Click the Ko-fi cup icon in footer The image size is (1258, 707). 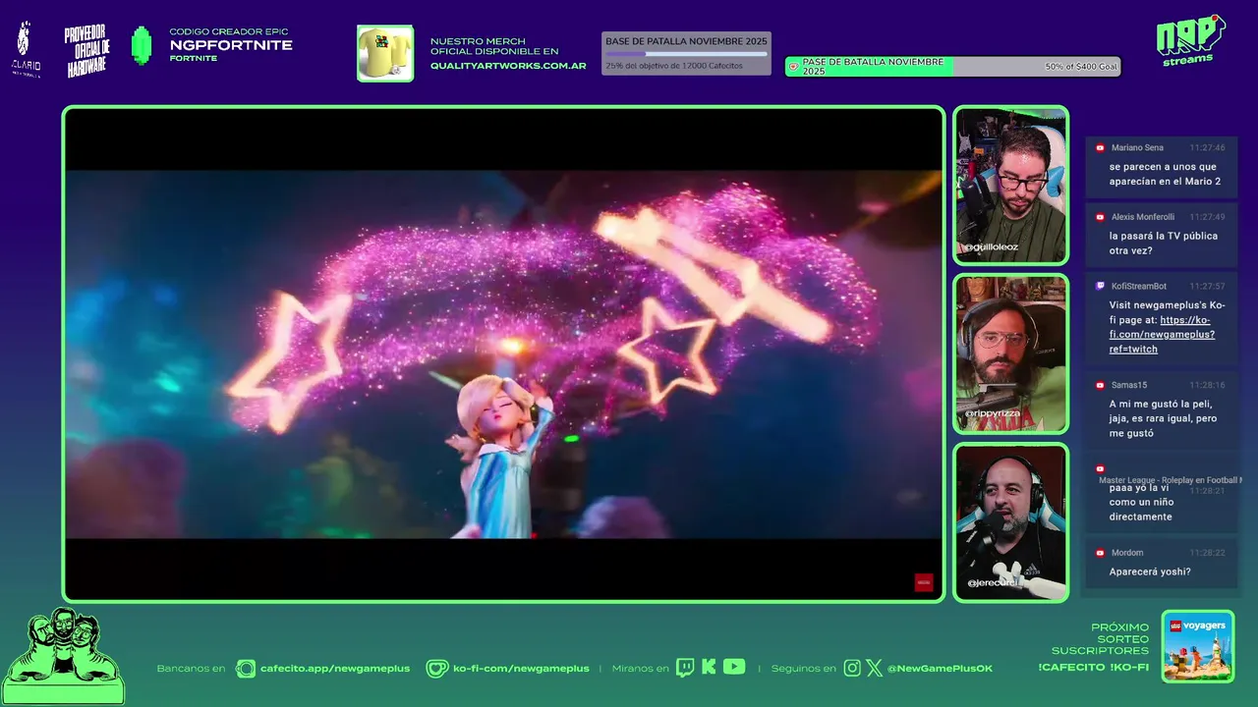pyautogui.click(x=436, y=669)
